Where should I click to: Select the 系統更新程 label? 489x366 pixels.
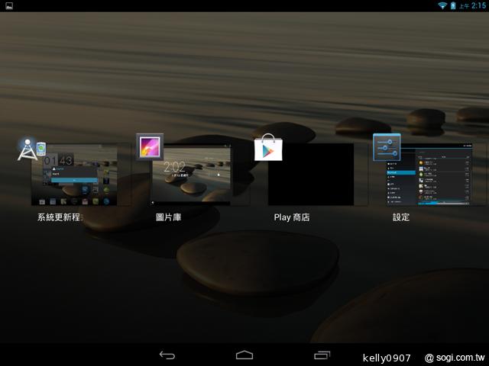point(60,217)
